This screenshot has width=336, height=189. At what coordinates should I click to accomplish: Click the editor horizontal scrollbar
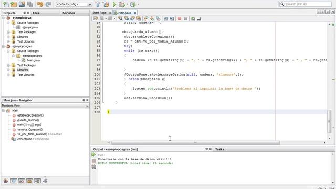(195, 142)
